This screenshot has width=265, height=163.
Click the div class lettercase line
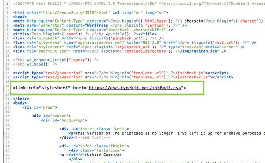(x=96, y=151)
